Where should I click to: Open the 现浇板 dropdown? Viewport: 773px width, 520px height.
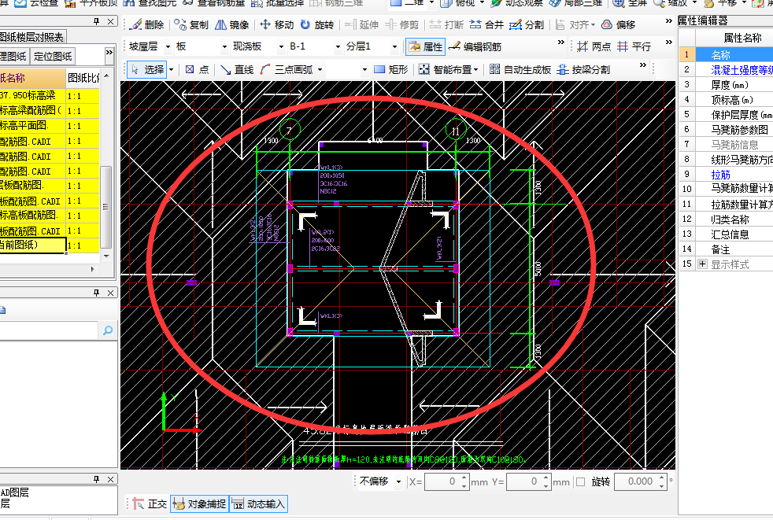tap(281, 47)
